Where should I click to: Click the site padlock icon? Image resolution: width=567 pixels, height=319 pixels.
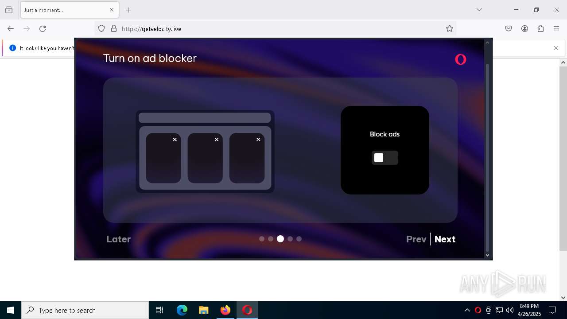point(114,29)
